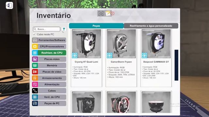Click the filter funnel icon
Screen dimensions: 209x117
tap(64, 29)
